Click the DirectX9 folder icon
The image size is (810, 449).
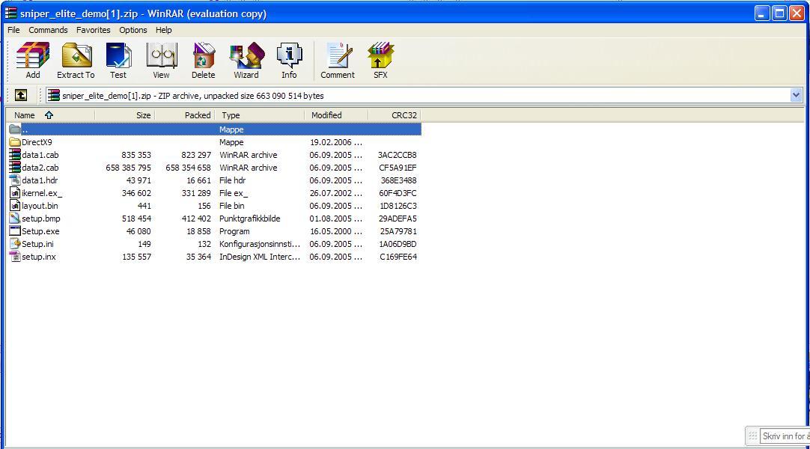point(15,142)
